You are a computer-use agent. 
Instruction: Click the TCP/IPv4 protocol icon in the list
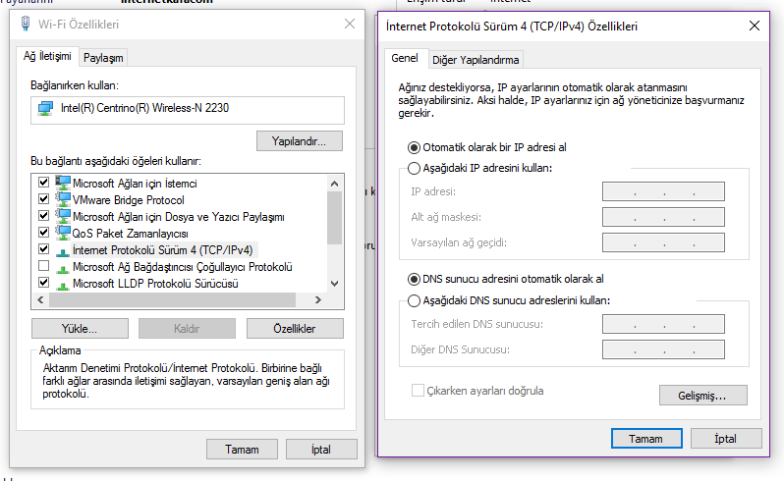[63, 251]
